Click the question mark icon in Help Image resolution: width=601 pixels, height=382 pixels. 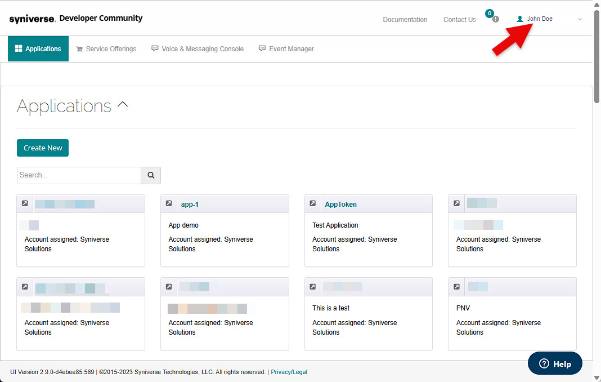(544, 364)
